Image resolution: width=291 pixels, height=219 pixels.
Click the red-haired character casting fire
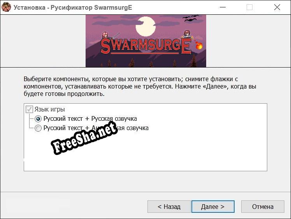pyautogui.click(x=188, y=35)
